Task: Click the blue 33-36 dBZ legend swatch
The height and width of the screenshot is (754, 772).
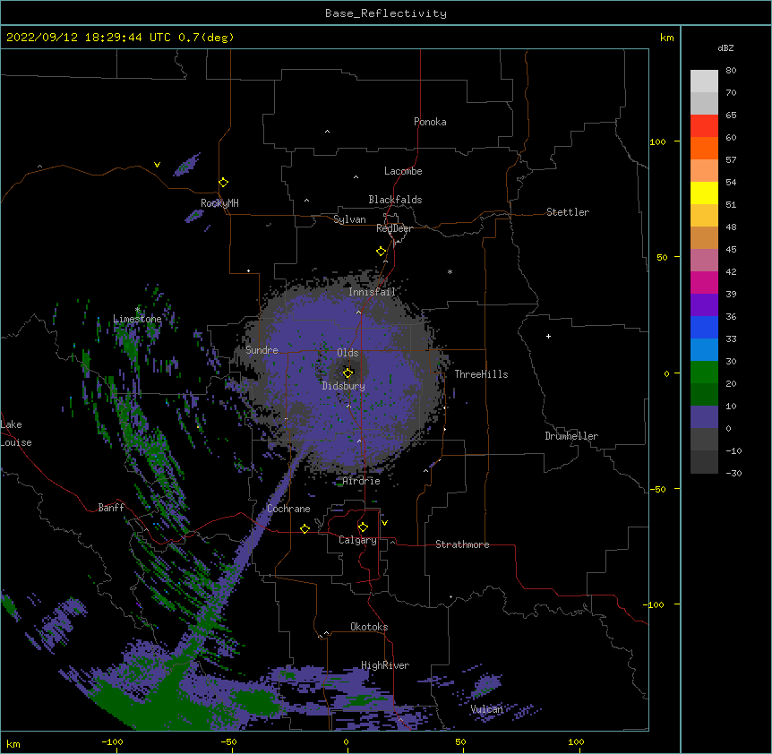Action: (x=704, y=327)
